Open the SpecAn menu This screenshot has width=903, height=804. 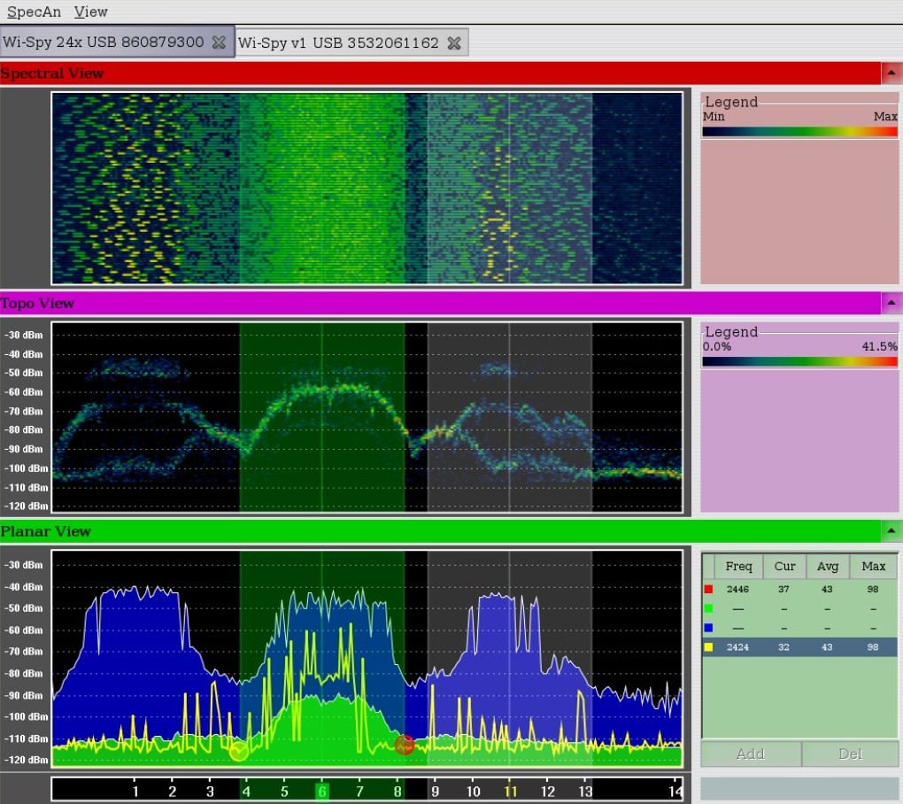pos(34,12)
